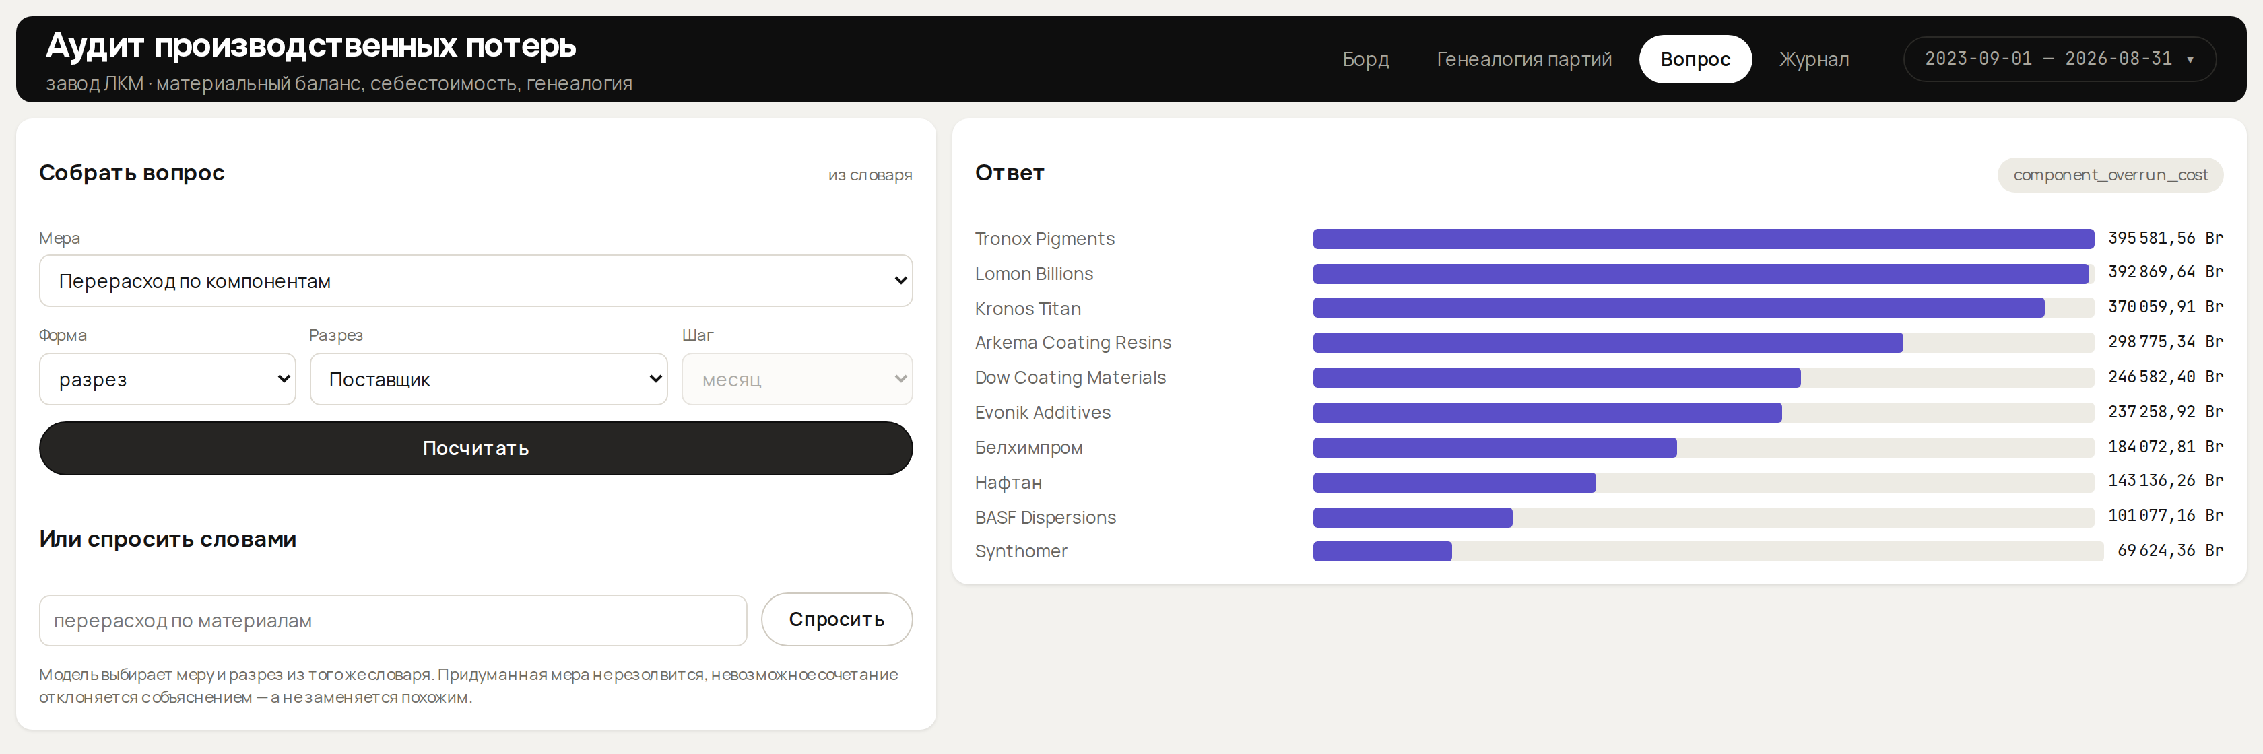Click the value 69 624,36 Br
Image resolution: width=2263 pixels, height=754 pixels.
[x=2170, y=551]
